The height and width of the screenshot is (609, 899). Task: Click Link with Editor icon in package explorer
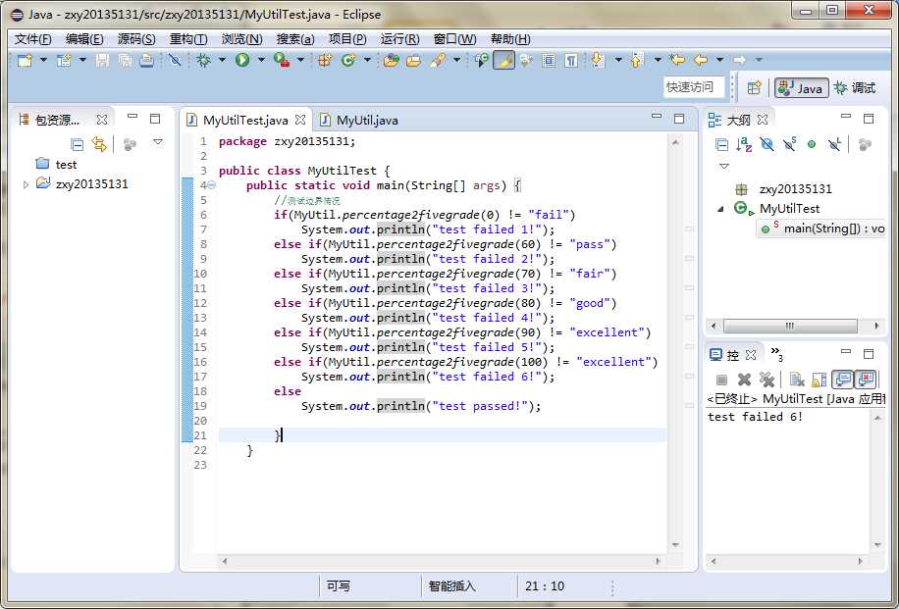pyautogui.click(x=98, y=144)
